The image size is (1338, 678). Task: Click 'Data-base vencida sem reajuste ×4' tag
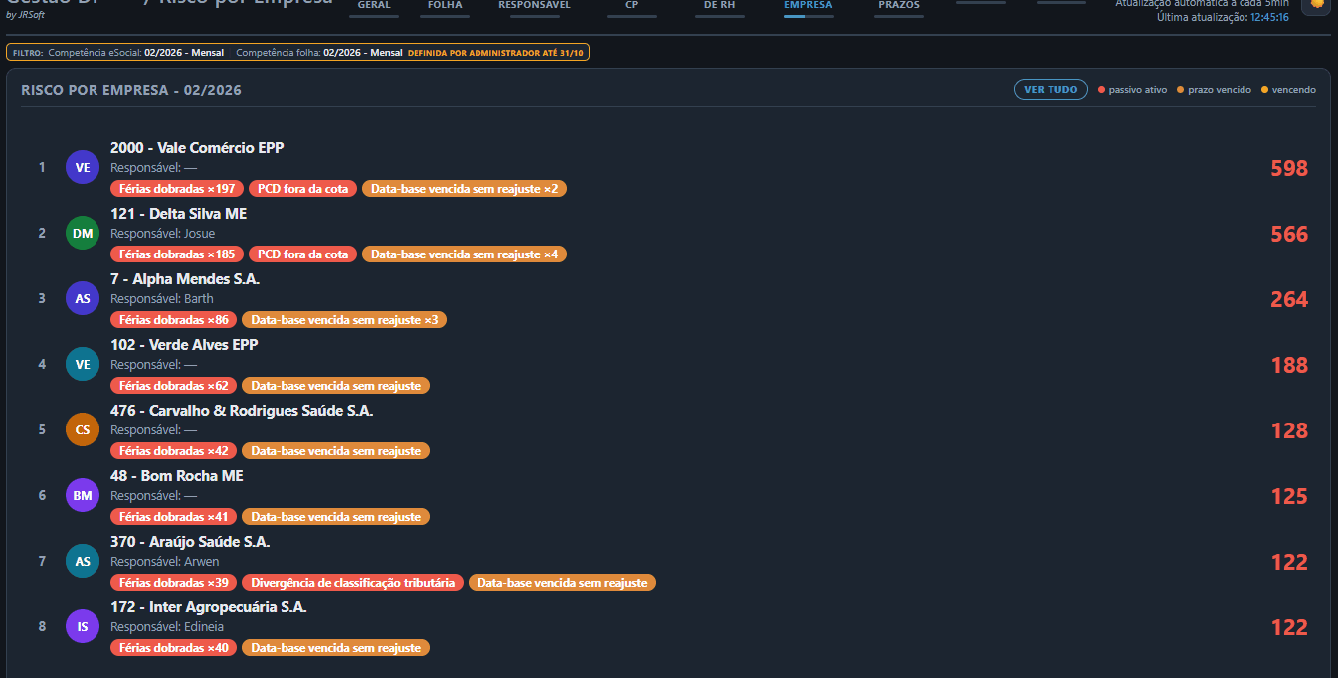(x=465, y=254)
